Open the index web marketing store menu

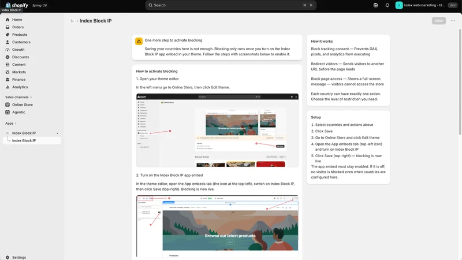point(420,5)
